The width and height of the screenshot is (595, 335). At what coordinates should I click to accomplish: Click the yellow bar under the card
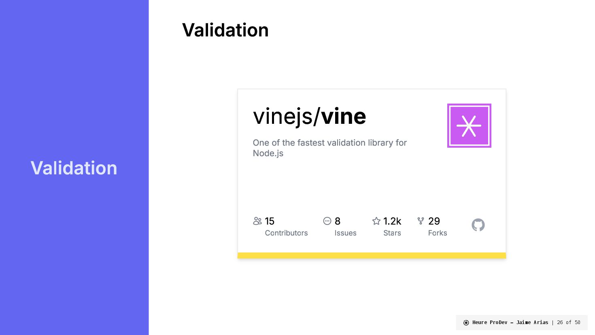coord(372,255)
